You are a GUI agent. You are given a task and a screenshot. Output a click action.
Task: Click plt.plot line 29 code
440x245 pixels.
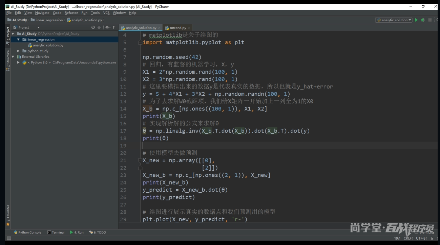[x=195, y=220]
